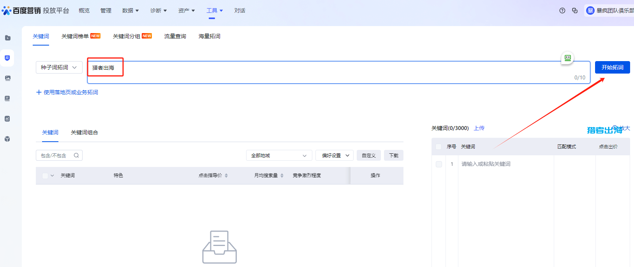
Task: Click the 下载 button
Action: 394,155
